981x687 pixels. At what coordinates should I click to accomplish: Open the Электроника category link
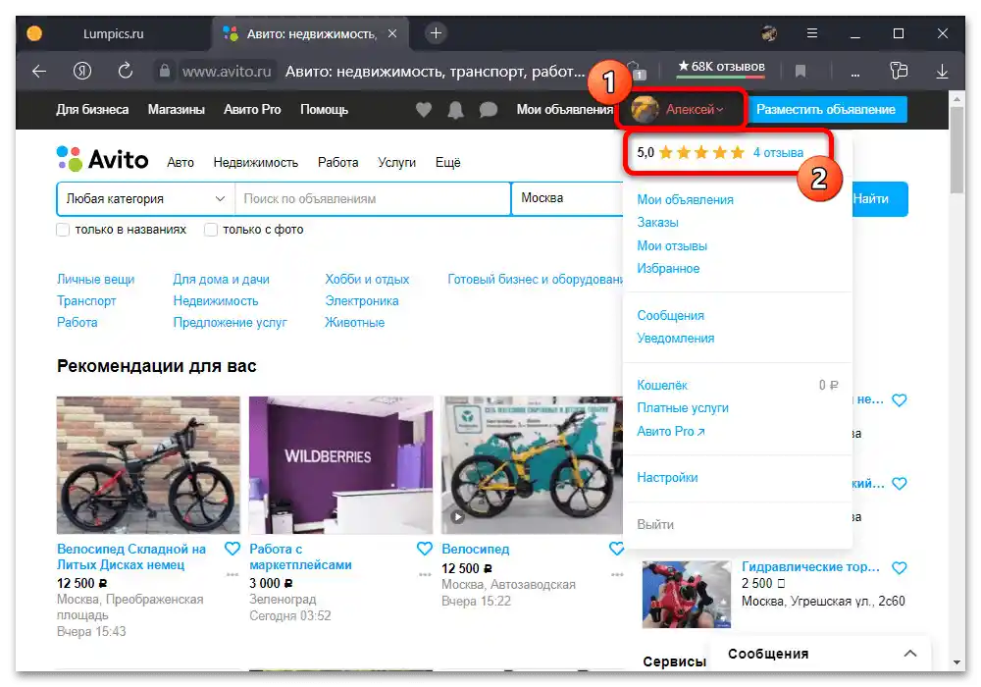362,301
